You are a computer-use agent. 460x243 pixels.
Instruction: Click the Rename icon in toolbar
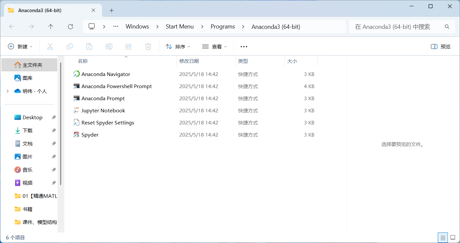109,47
